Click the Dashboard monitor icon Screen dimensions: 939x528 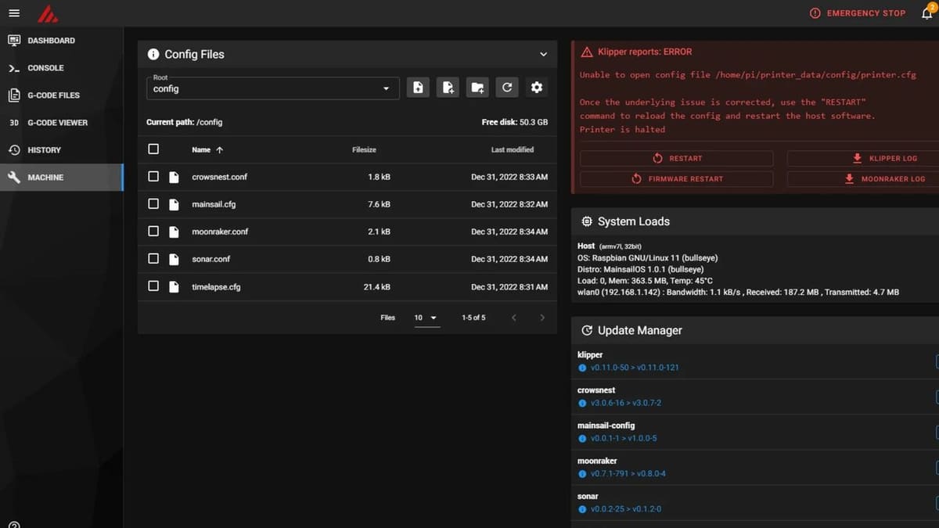pyautogui.click(x=14, y=41)
